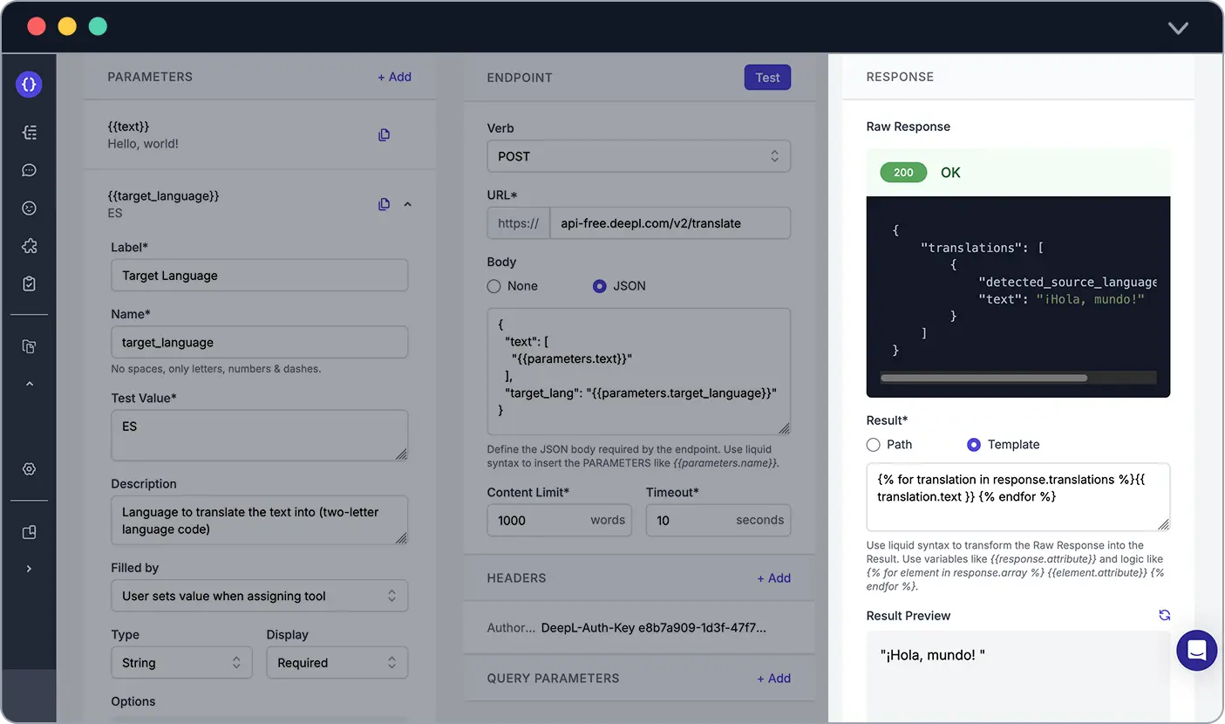Click the ENDPOINT section heading
1225x724 pixels.
pos(520,78)
